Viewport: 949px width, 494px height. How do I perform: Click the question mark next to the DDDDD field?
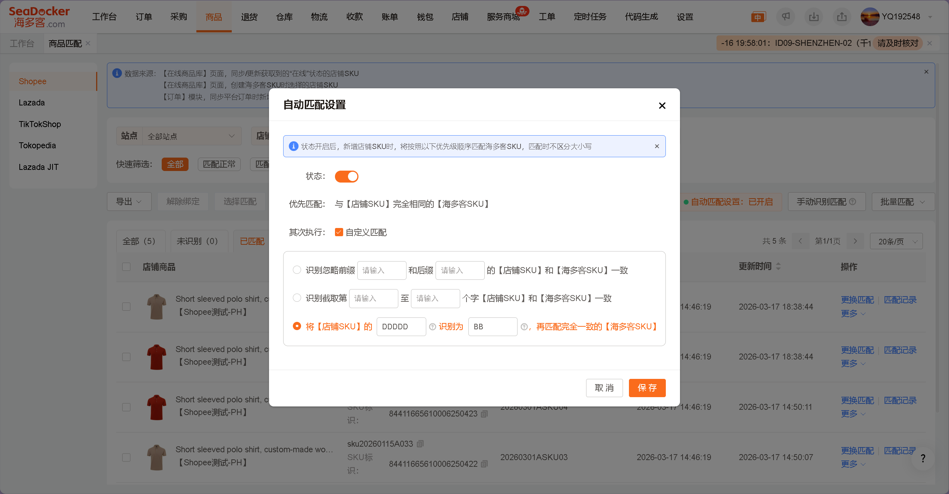click(432, 327)
